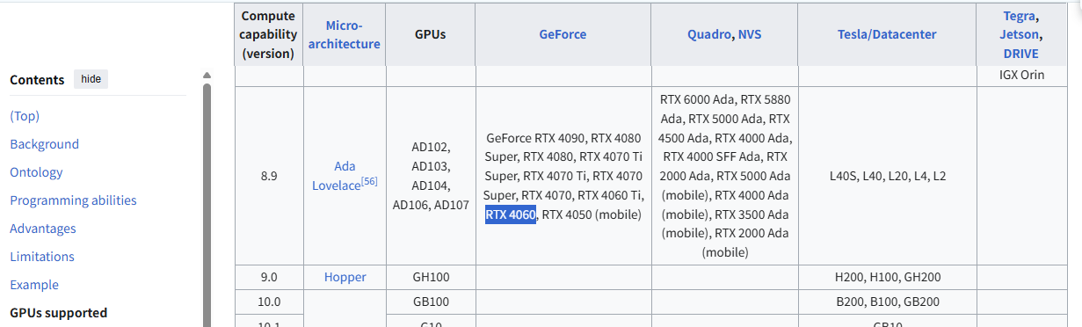Open the NVS header link

750,34
